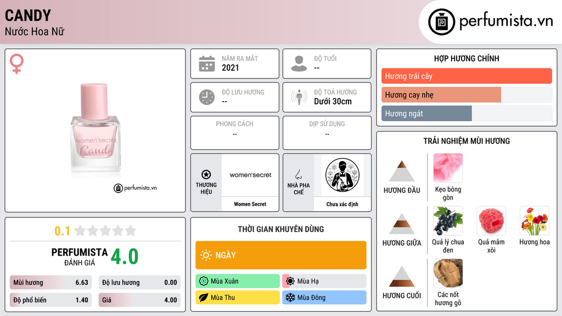Viewport: 562px width, 316px height.
Task: Click the CANDY perfume title
Action: pos(28,15)
